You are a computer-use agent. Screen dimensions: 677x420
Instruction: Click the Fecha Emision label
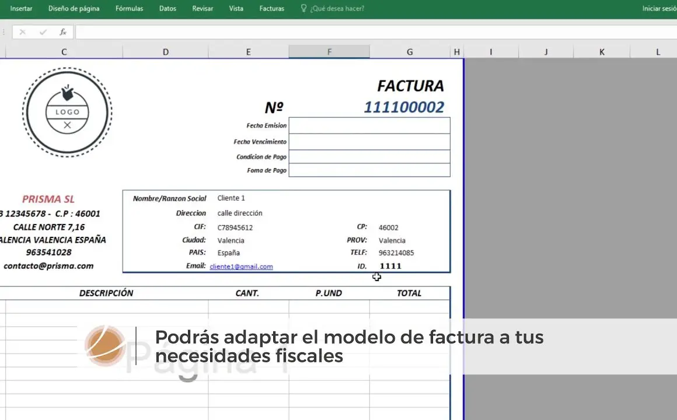pos(266,125)
